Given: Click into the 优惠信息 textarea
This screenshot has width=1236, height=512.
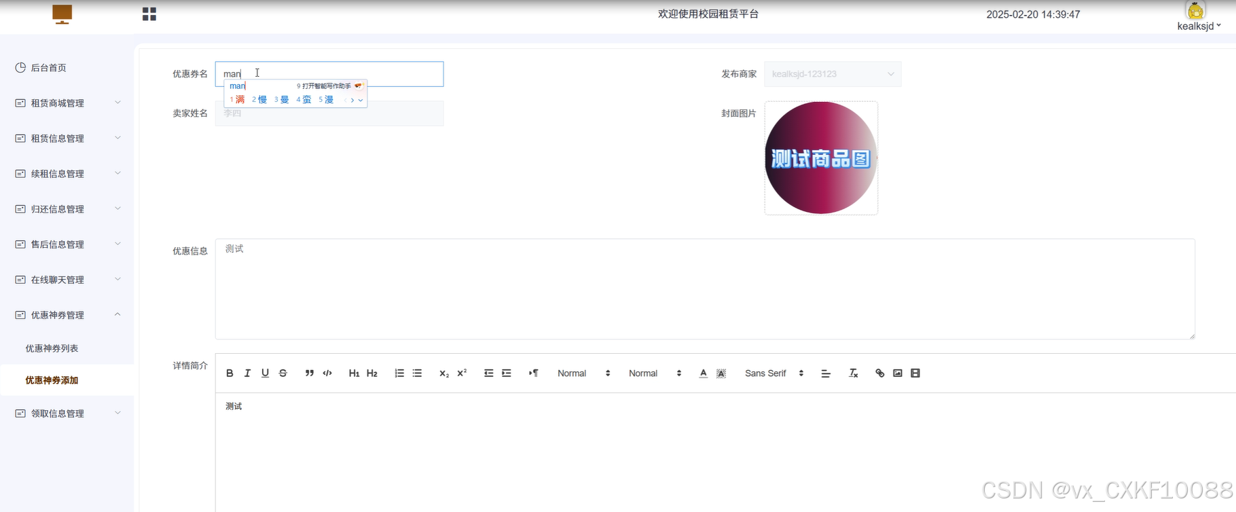Looking at the screenshot, I should pos(705,289).
